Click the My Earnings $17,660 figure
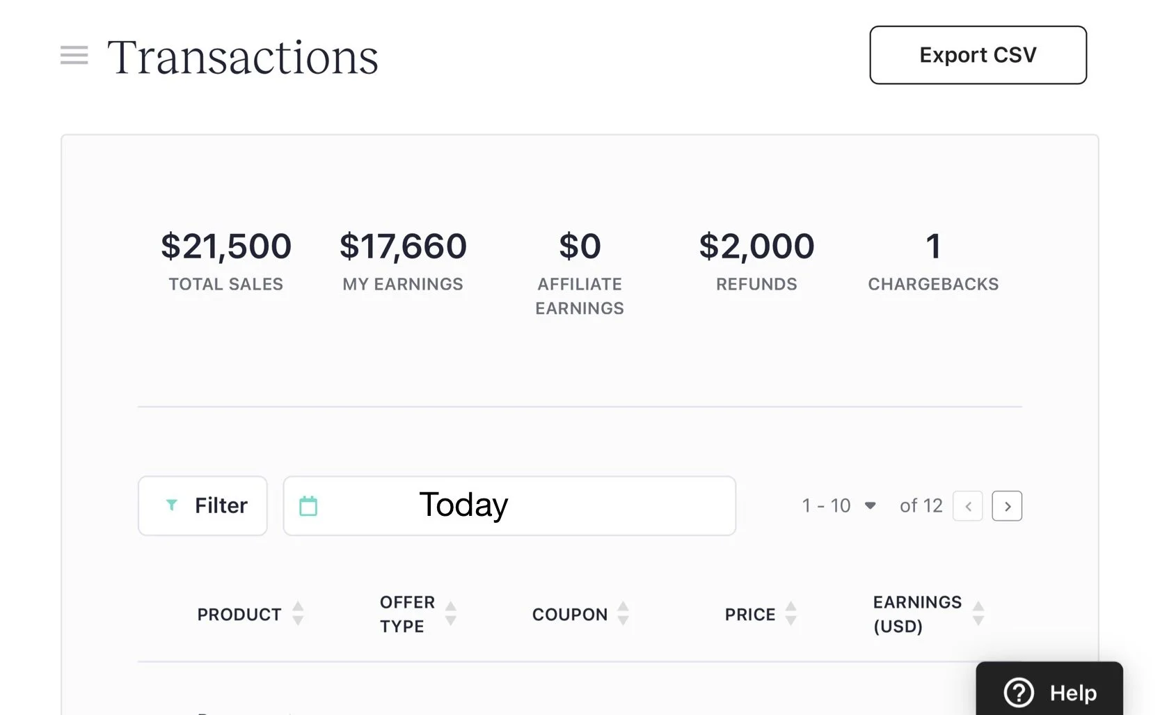Screen dimensions: 1160x715 point(403,246)
